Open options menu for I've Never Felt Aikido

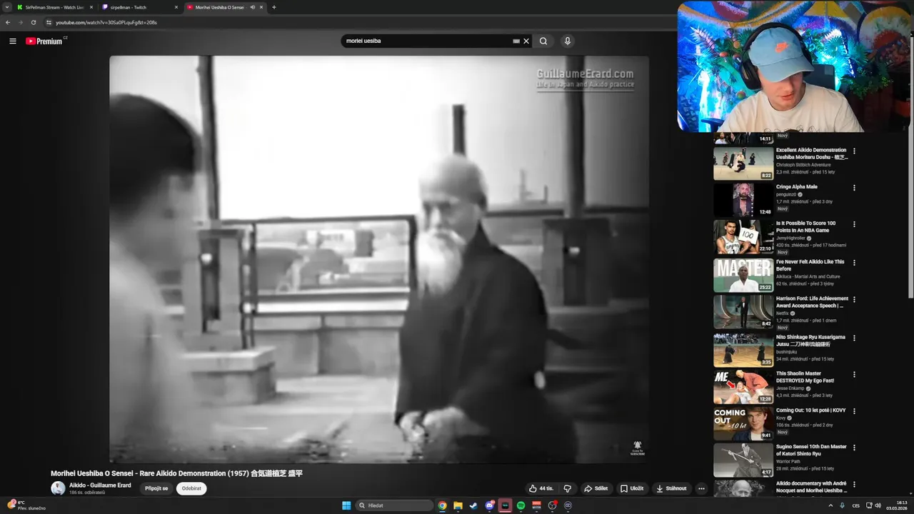pos(854,263)
